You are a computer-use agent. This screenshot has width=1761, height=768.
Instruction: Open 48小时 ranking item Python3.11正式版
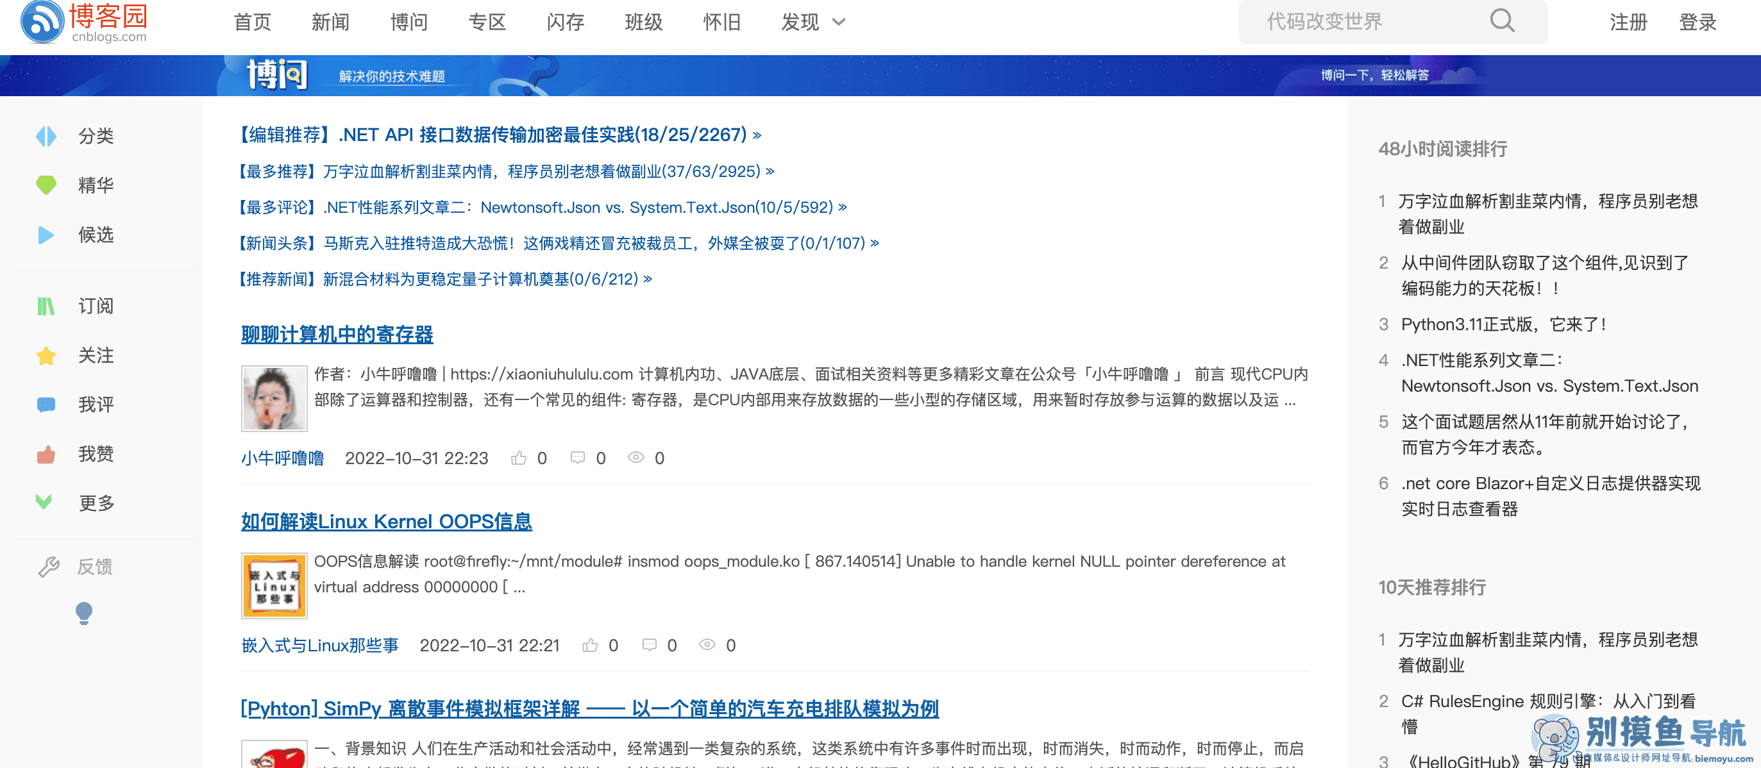1503,324
